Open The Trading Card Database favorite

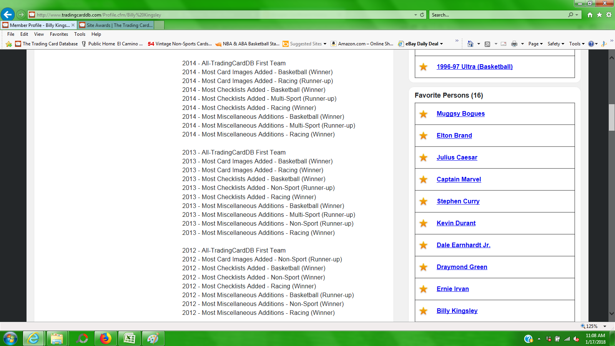[x=47, y=44]
